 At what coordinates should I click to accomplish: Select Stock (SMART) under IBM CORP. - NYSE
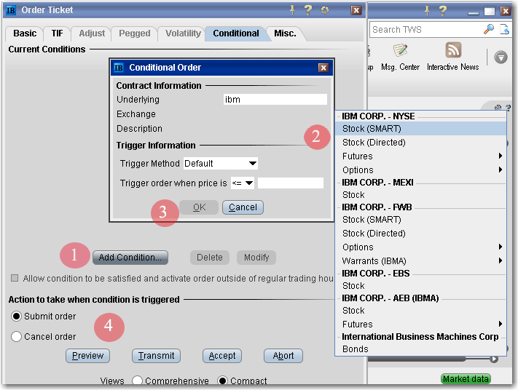[420, 129]
